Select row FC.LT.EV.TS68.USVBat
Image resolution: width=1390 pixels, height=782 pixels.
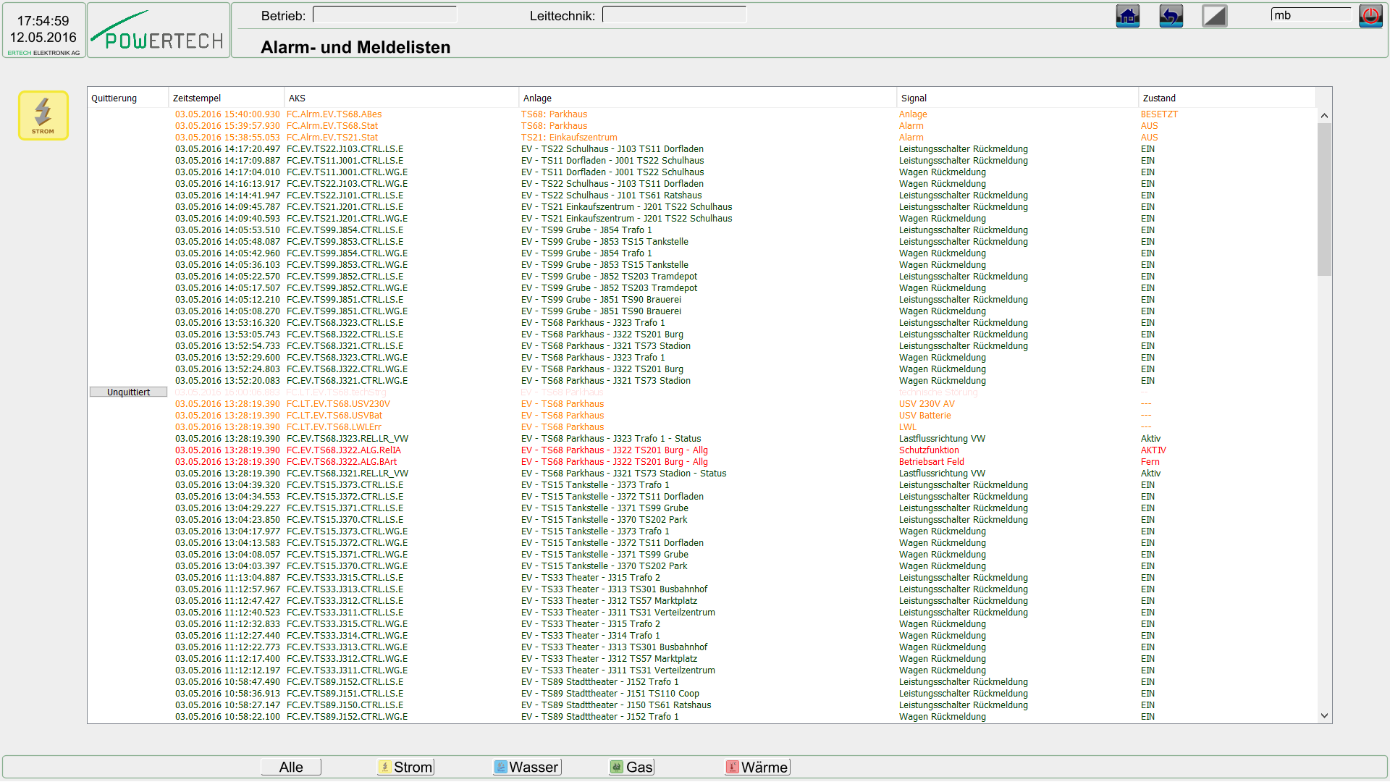tap(702, 416)
